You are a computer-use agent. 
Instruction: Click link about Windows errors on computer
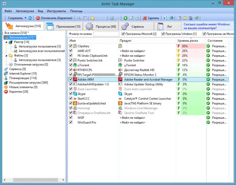206,26
